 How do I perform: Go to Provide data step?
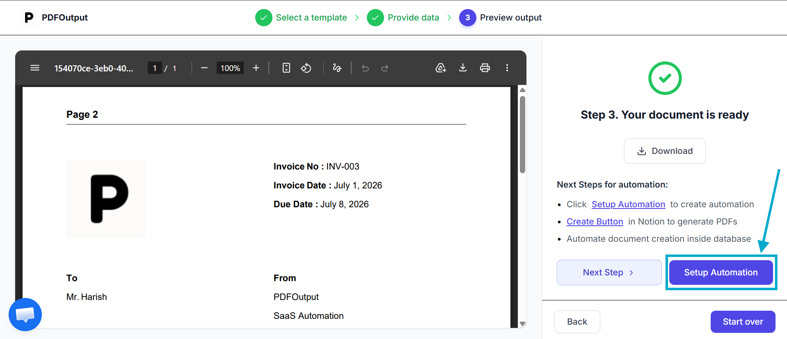[x=403, y=18]
